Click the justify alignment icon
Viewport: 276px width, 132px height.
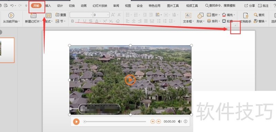pyautogui.click(x=146, y=21)
